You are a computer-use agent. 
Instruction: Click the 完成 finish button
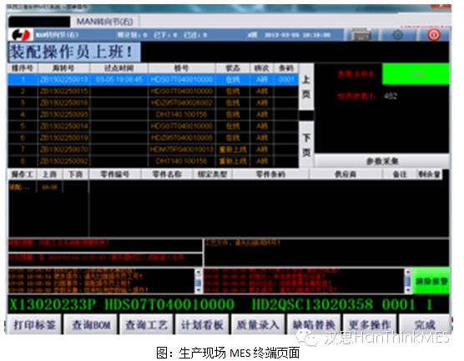tap(425, 325)
